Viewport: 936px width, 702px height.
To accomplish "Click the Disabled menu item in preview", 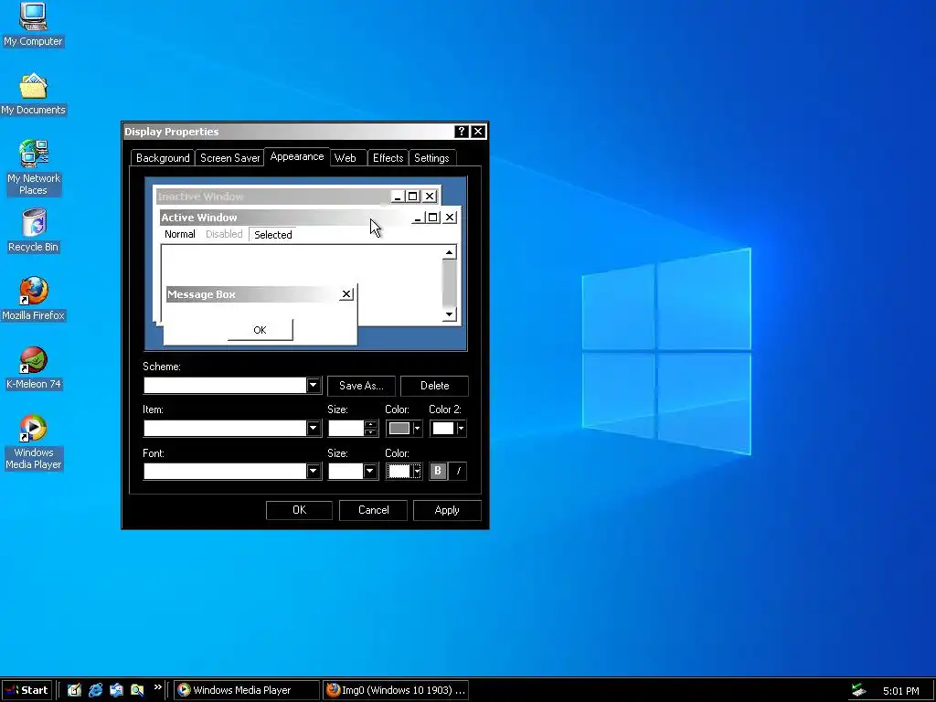I will 224,234.
